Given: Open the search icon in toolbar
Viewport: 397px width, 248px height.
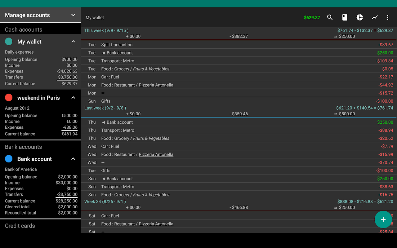Looking at the screenshot, I should coord(330,17).
